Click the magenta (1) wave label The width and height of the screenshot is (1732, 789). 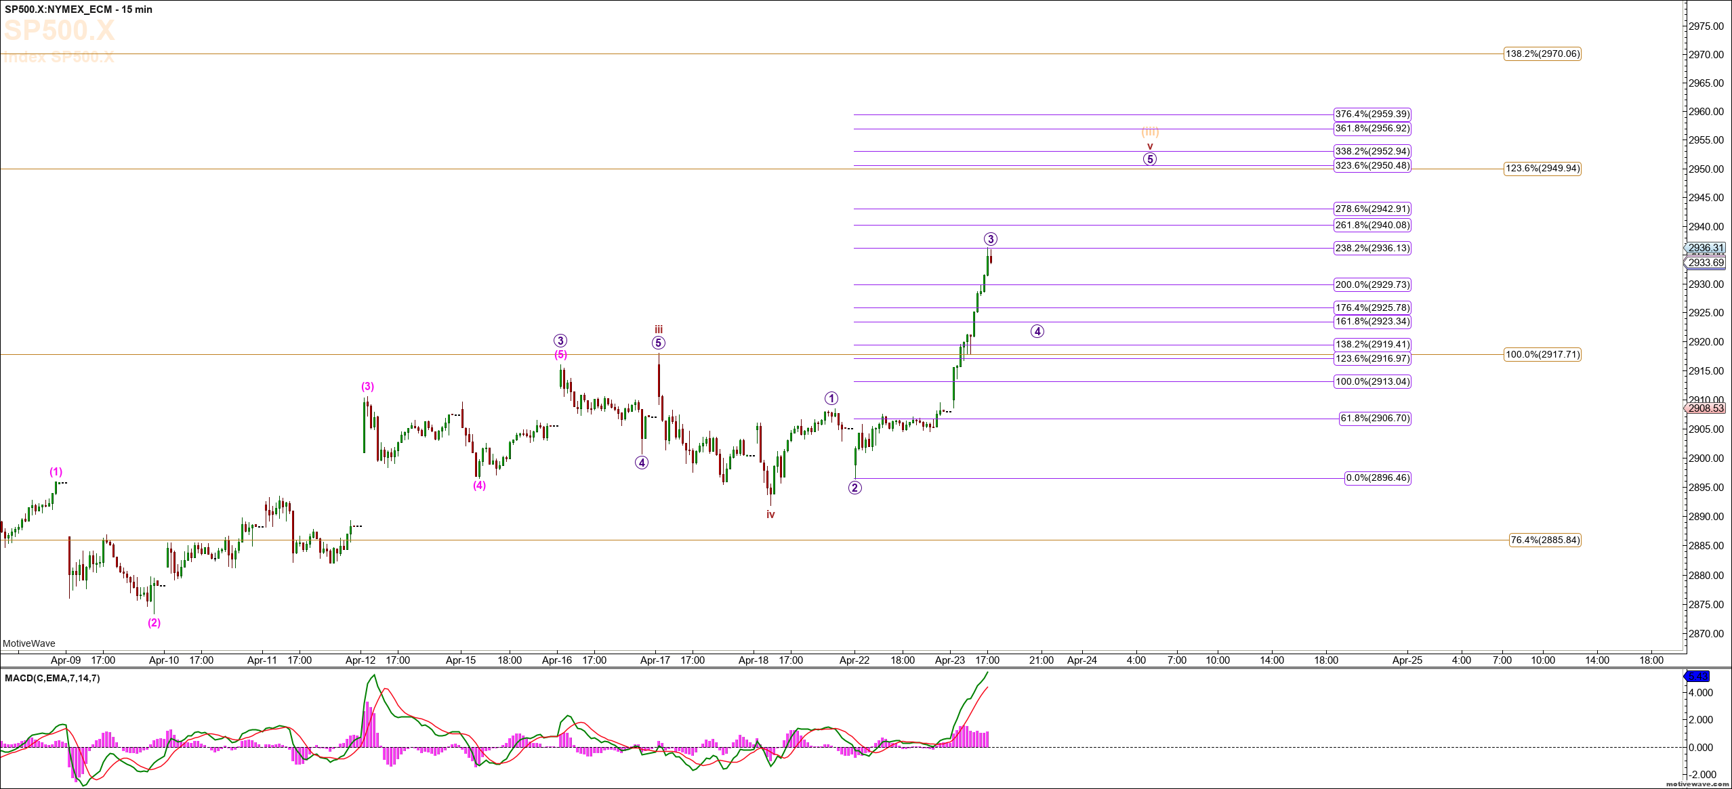56,472
